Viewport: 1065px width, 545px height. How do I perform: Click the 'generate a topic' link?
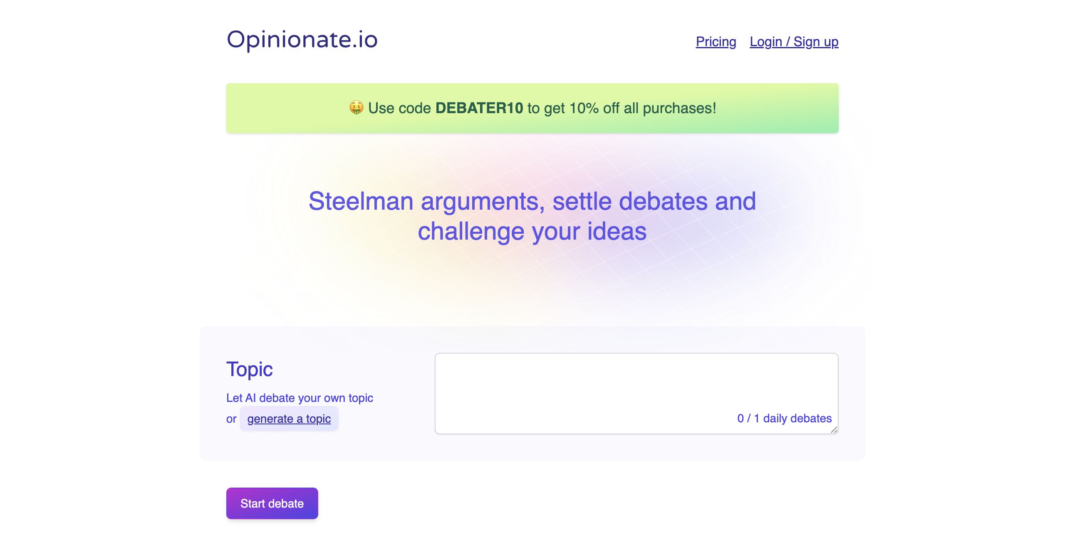289,419
